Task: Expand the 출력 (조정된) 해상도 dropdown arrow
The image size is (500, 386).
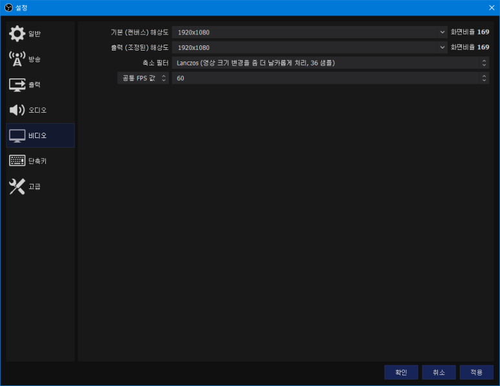Action: click(x=442, y=47)
